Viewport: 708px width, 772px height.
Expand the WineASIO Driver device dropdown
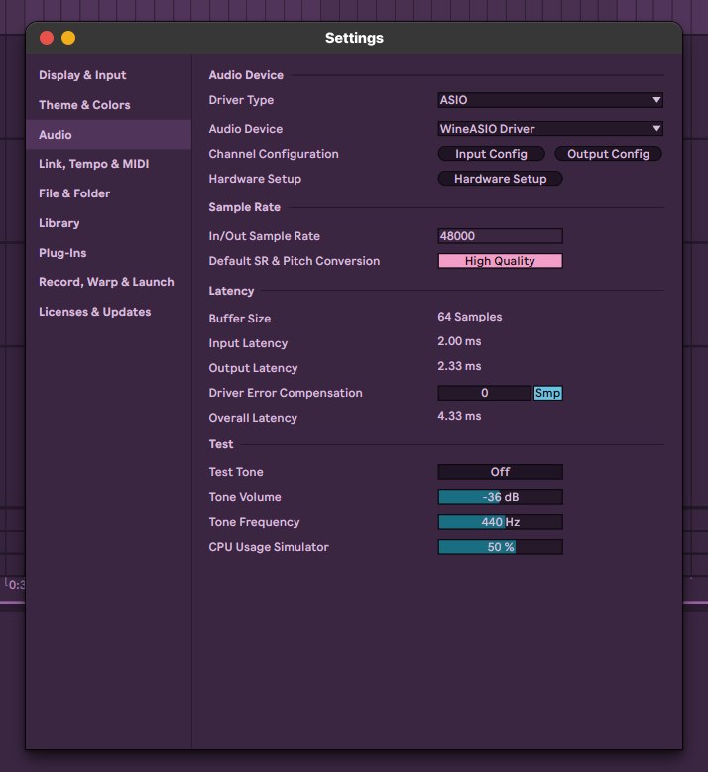[x=550, y=129]
